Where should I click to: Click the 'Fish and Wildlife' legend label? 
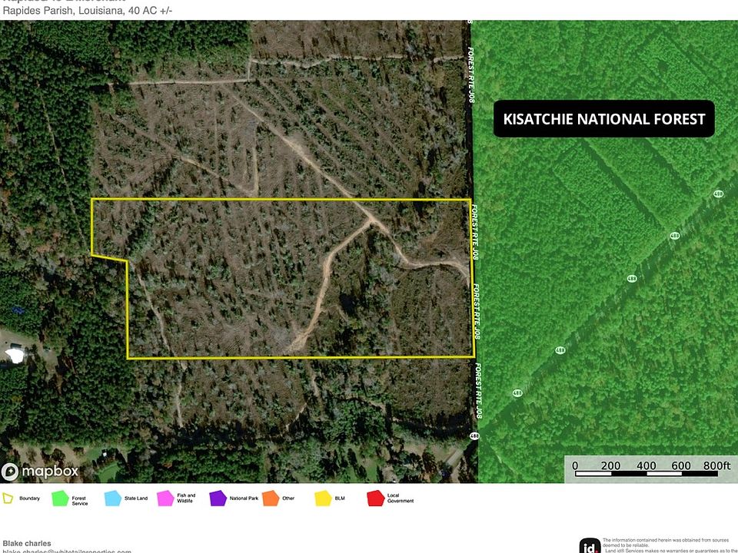(x=186, y=498)
